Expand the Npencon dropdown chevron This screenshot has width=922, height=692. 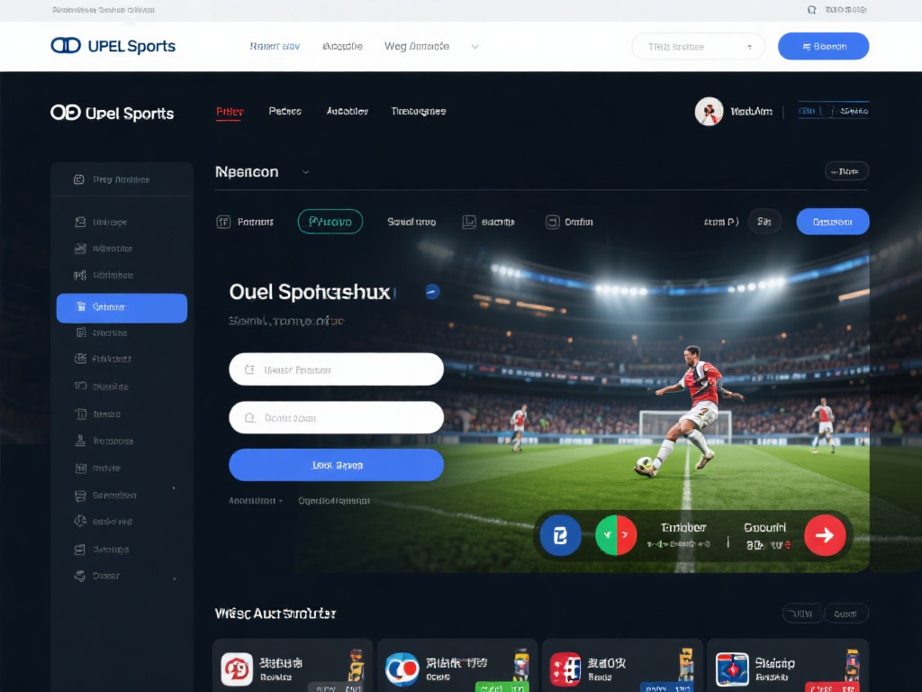pyautogui.click(x=306, y=172)
